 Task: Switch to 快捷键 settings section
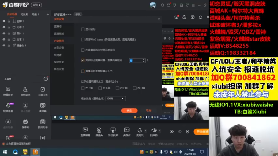pyautogui.click(x=58, y=55)
